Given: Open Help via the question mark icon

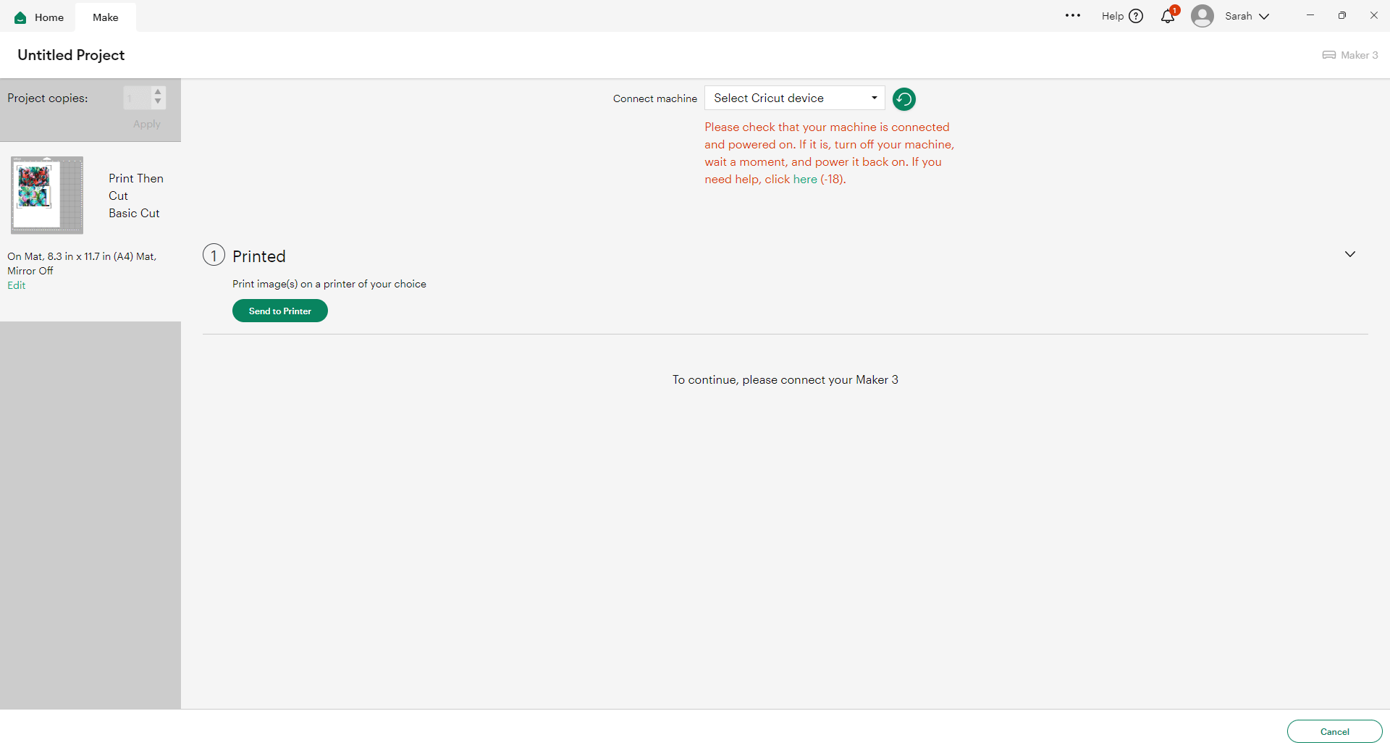Looking at the screenshot, I should click(x=1136, y=16).
